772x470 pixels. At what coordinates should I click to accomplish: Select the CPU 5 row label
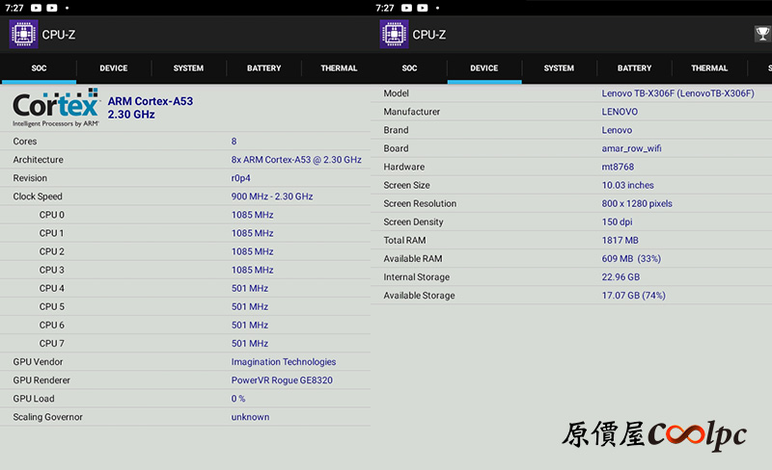coord(52,307)
